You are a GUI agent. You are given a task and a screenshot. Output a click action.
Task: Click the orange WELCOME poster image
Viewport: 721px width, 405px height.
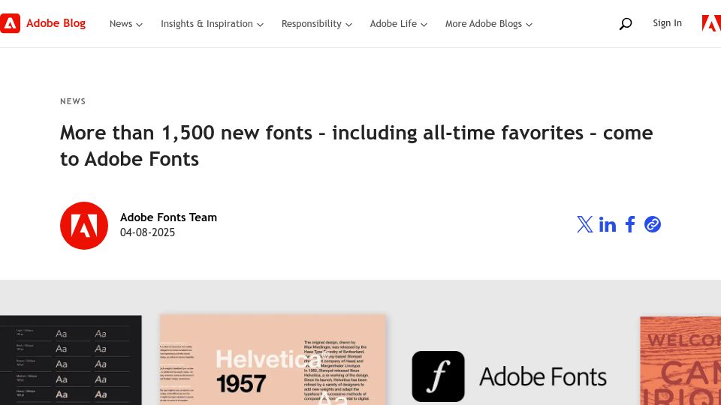(680, 361)
